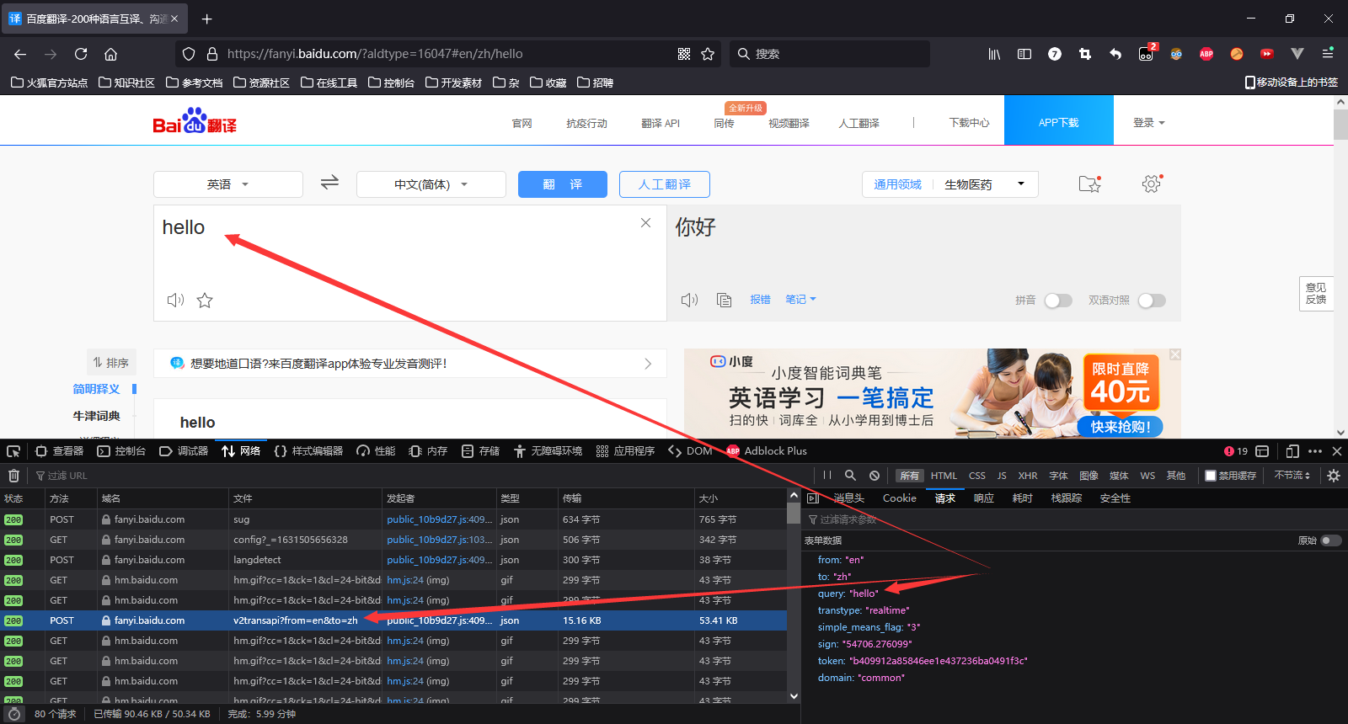This screenshot has width=1348, height=724.
Task: Switch to the 查看器 inspector tab
Action: (59, 451)
